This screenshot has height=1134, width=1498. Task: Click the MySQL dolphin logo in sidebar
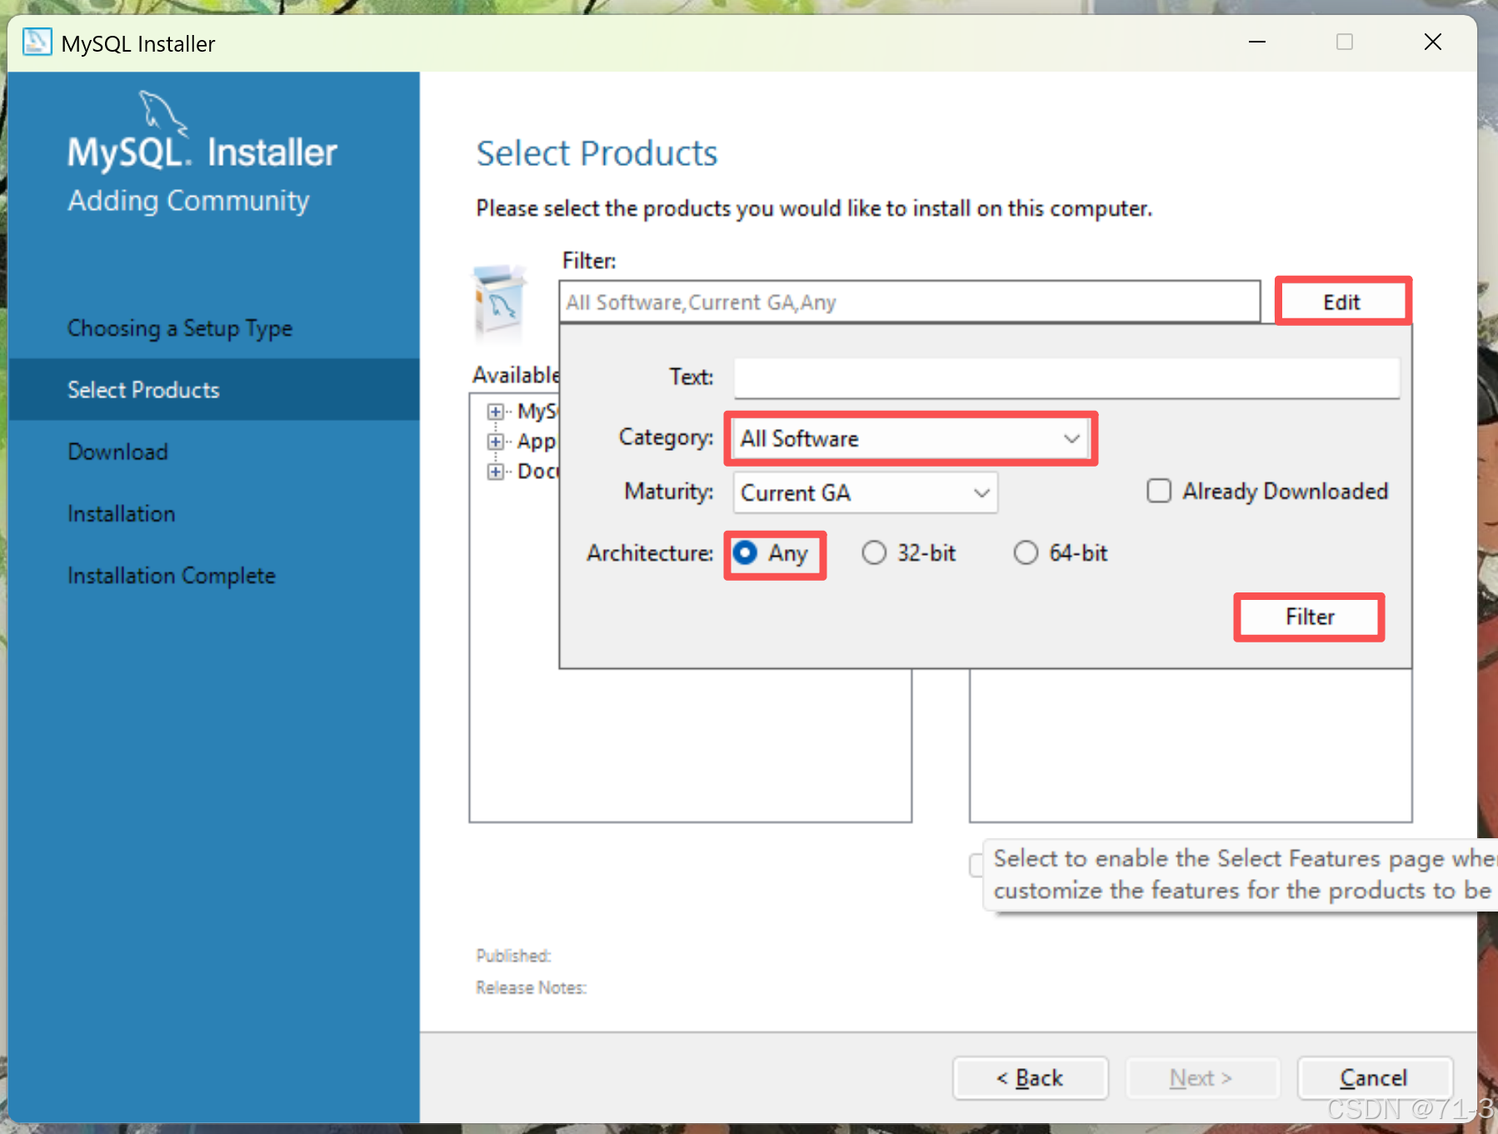[162, 113]
